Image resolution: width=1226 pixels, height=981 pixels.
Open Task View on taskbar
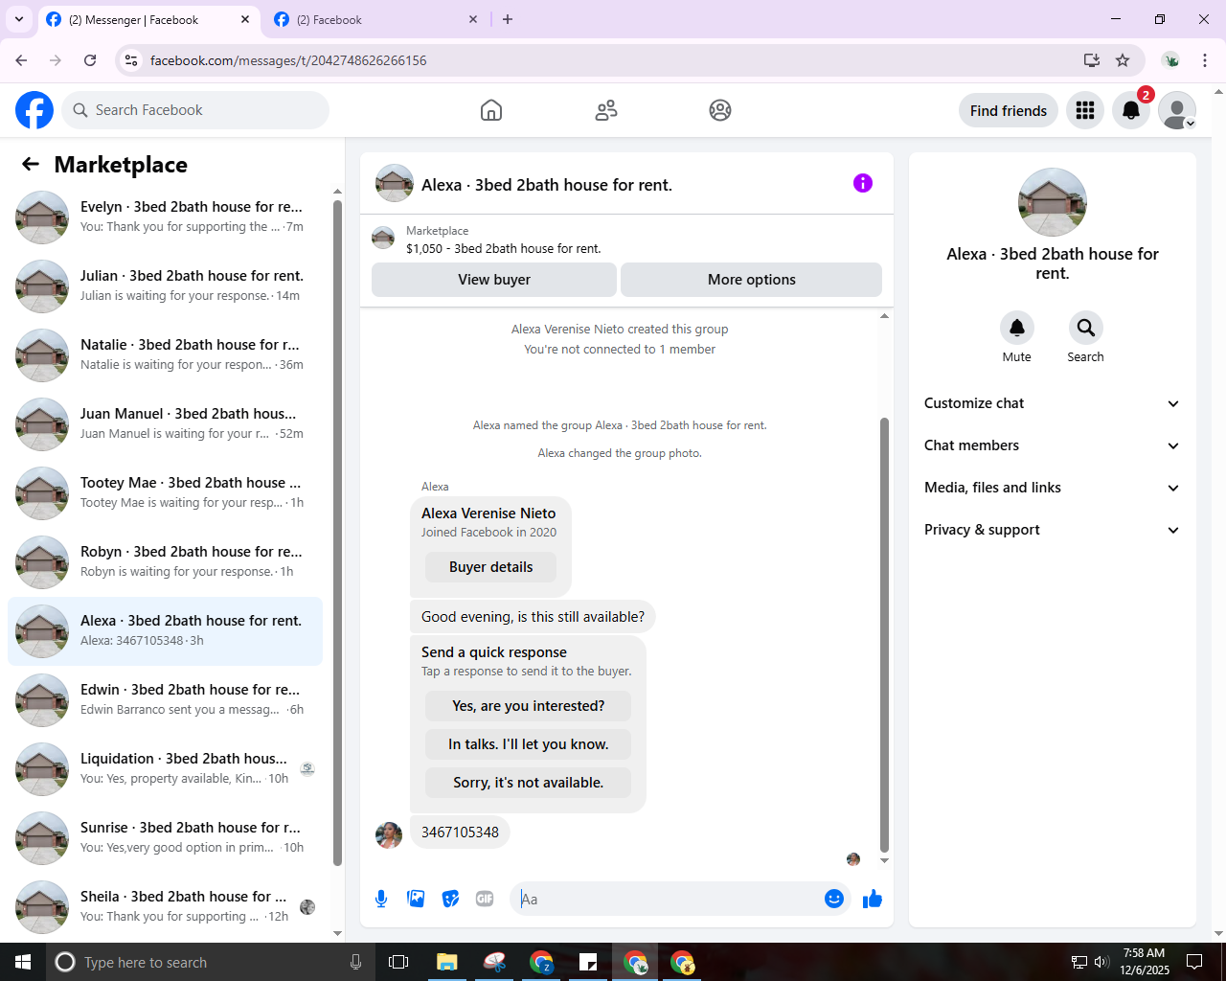coord(398,962)
